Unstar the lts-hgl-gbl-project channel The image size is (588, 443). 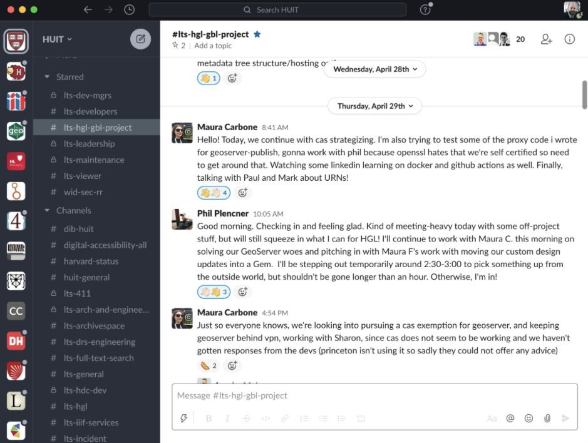tap(257, 34)
